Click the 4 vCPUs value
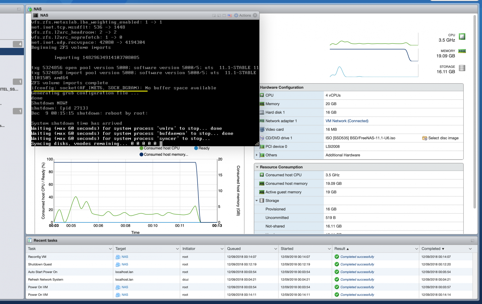Screen dimensions: 482x304 point(333,95)
